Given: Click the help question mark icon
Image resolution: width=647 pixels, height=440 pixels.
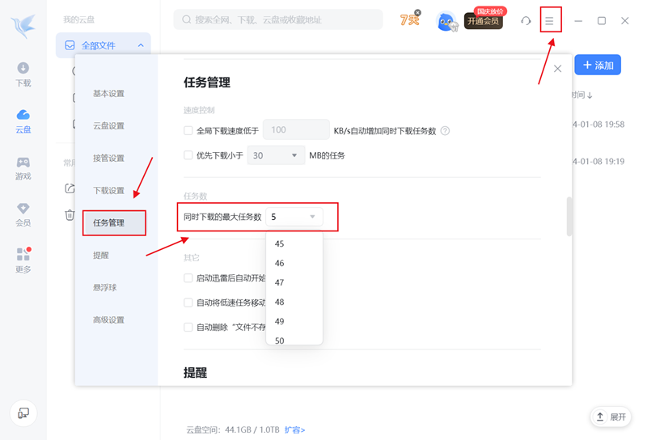Looking at the screenshot, I should point(445,131).
